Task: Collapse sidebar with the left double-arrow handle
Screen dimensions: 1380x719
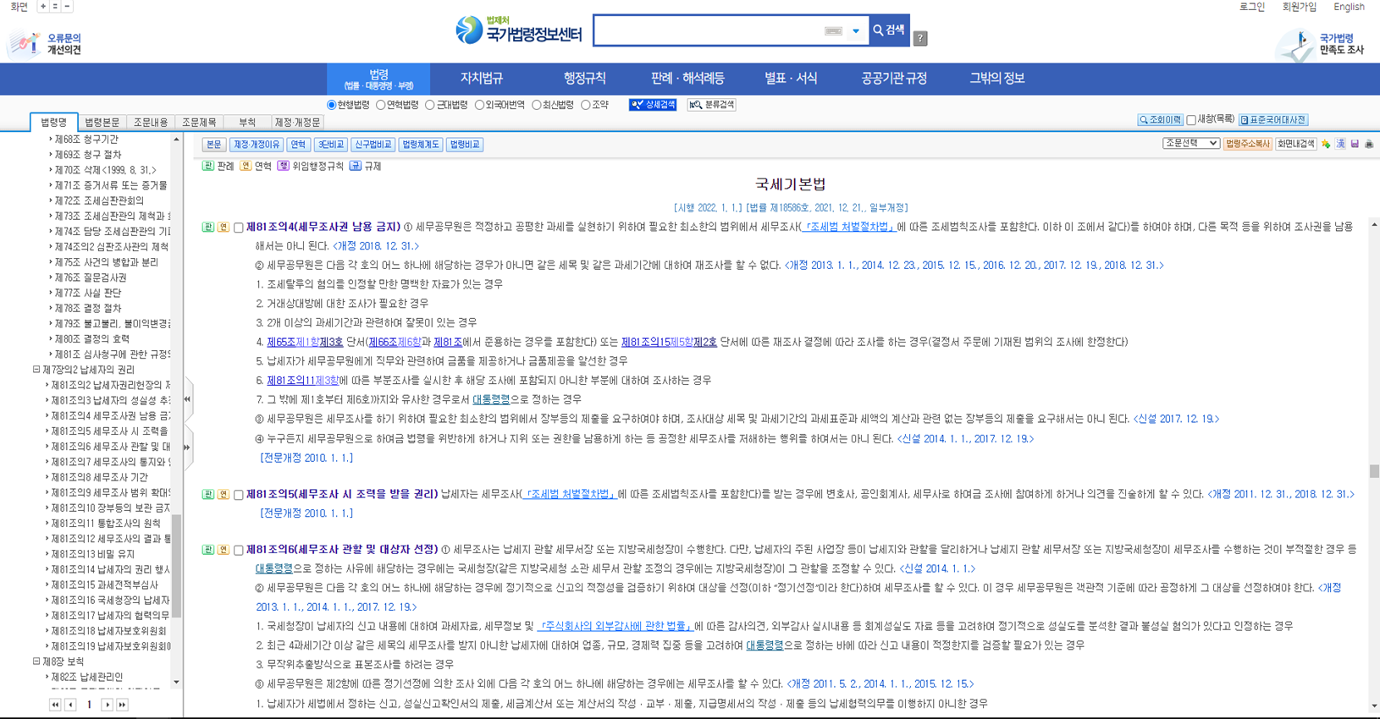Action: (x=187, y=399)
